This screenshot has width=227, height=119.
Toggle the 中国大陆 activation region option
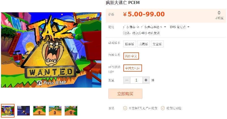(x=133, y=68)
